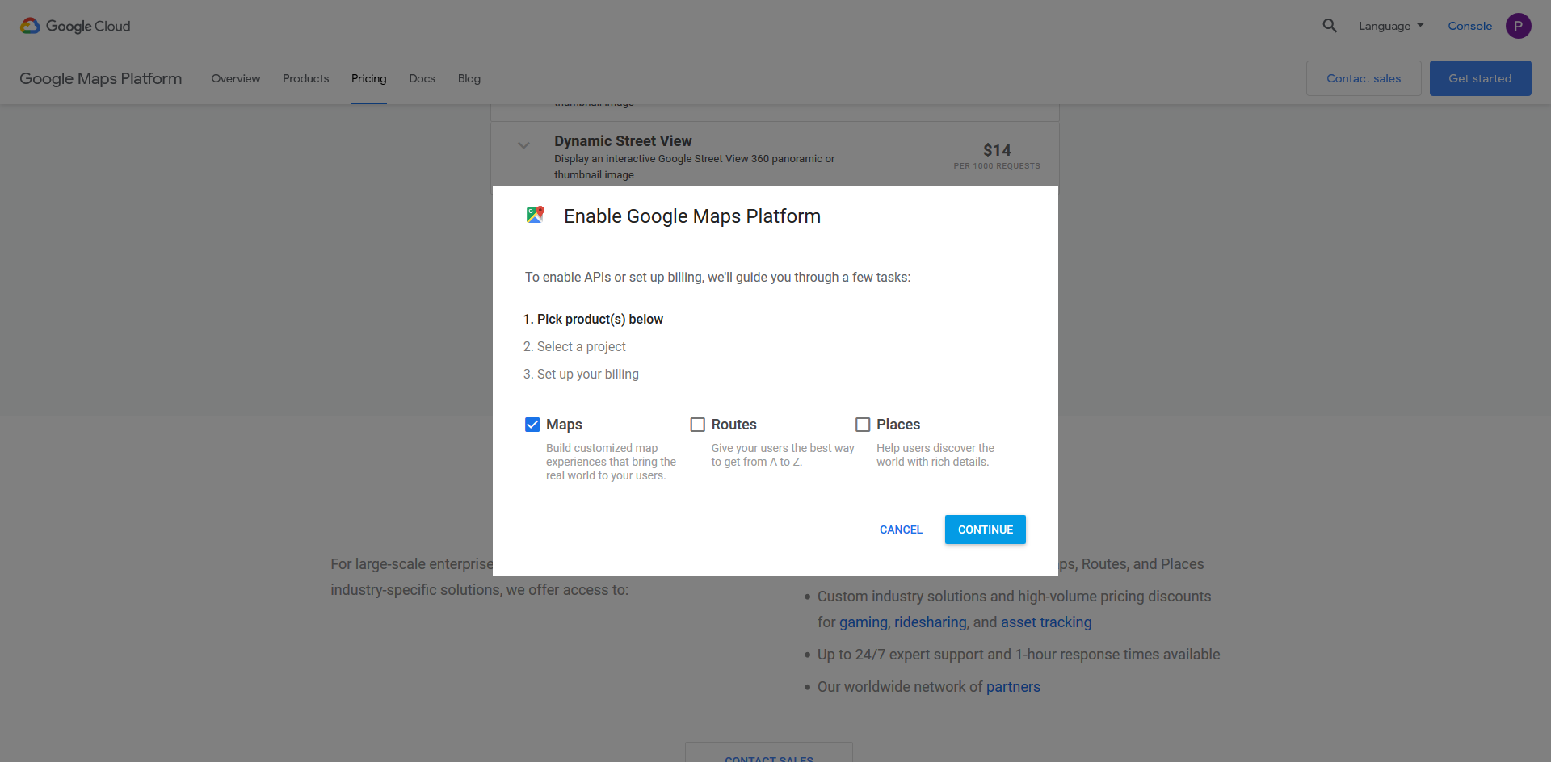Open the ridesharing link
The width and height of the screenshot is (1551, 762).
point(931,622)
